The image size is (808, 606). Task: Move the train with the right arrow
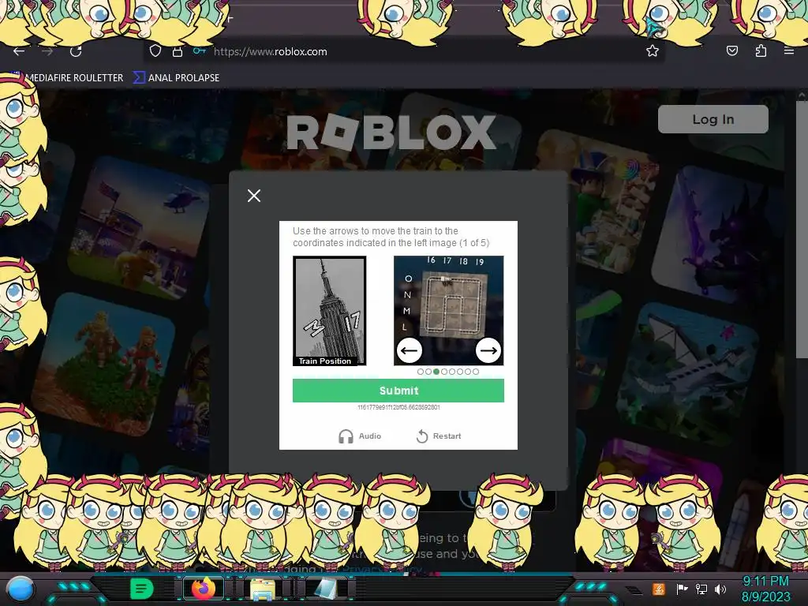488,350
